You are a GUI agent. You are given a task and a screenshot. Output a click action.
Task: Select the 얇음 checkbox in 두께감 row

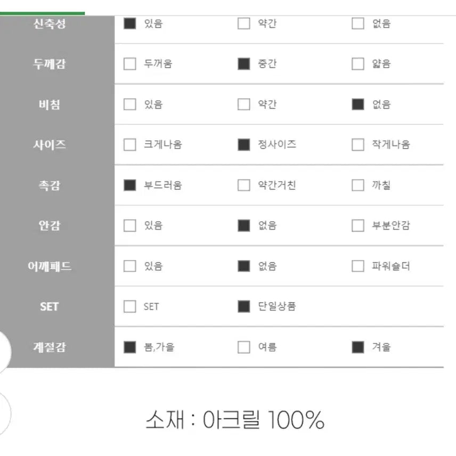click(x=357, y=64)
